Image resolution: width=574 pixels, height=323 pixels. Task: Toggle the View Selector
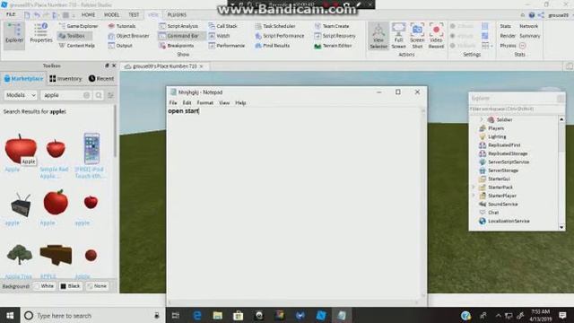click(x=378, y=36)
